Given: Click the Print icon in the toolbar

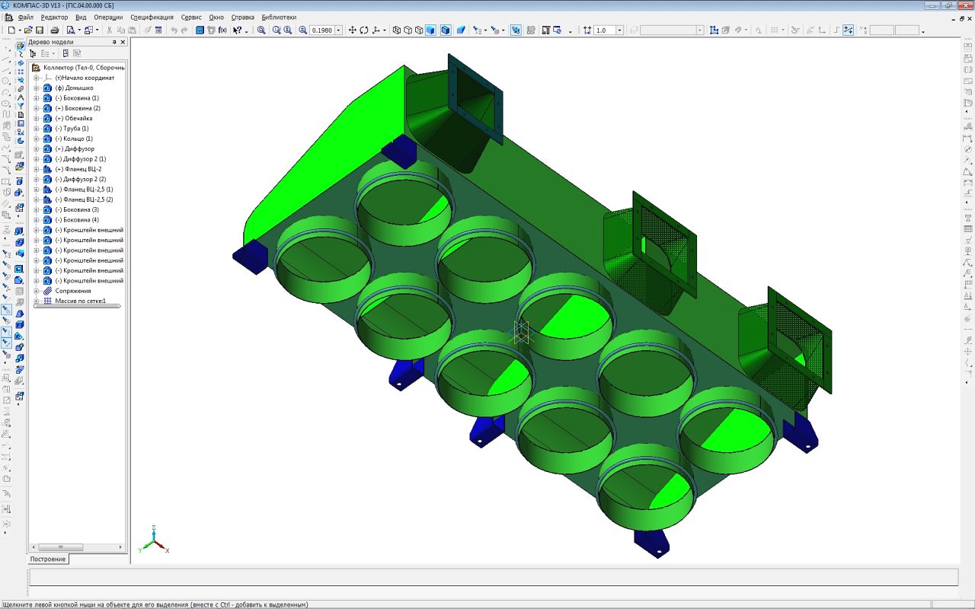Looking at the screenshot, I should point(55,30).
